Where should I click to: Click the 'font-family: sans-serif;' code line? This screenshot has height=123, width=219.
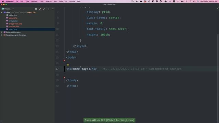(107, 29)
